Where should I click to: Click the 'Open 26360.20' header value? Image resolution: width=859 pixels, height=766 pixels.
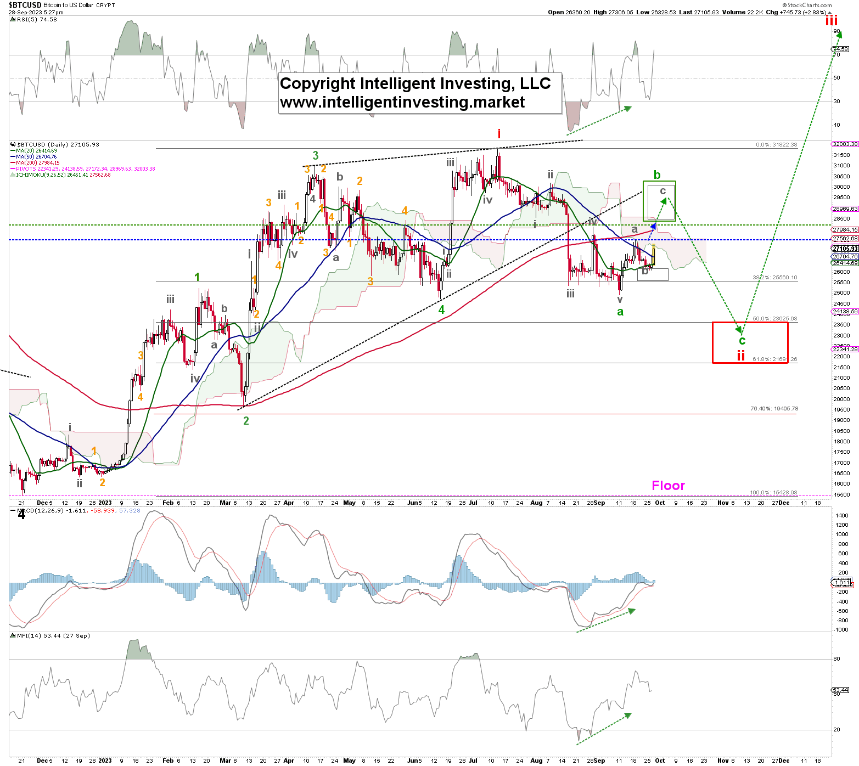click(x=569, y=12)
